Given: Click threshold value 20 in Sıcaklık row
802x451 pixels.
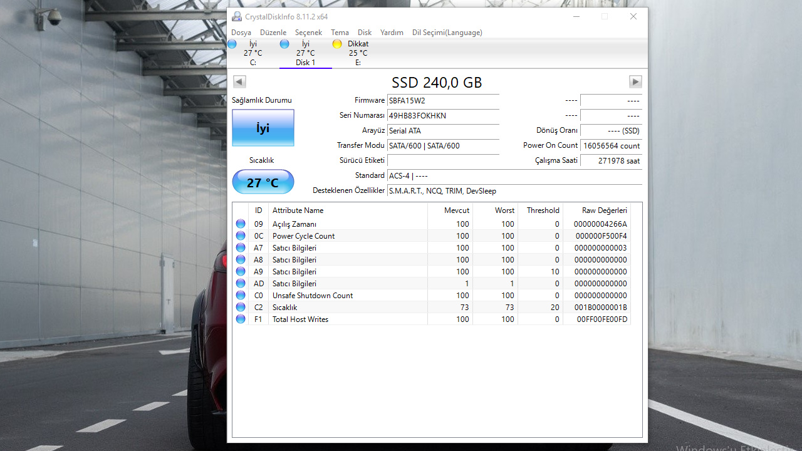Looking at the screenshot, I should pos(555,308).
